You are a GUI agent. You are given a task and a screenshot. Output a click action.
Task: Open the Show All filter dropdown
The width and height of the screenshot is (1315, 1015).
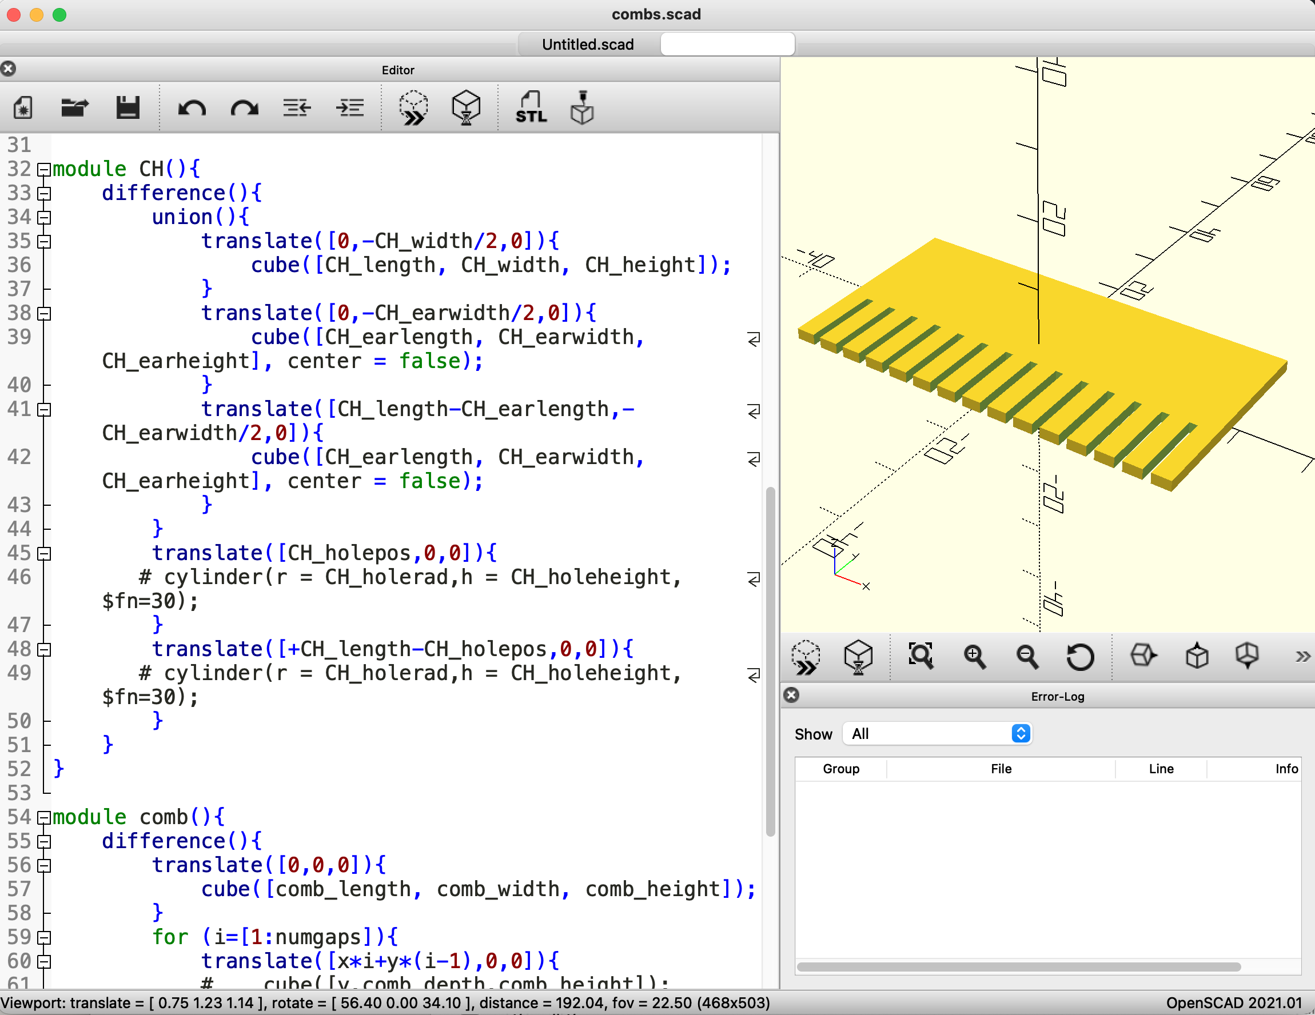point(937,733)
